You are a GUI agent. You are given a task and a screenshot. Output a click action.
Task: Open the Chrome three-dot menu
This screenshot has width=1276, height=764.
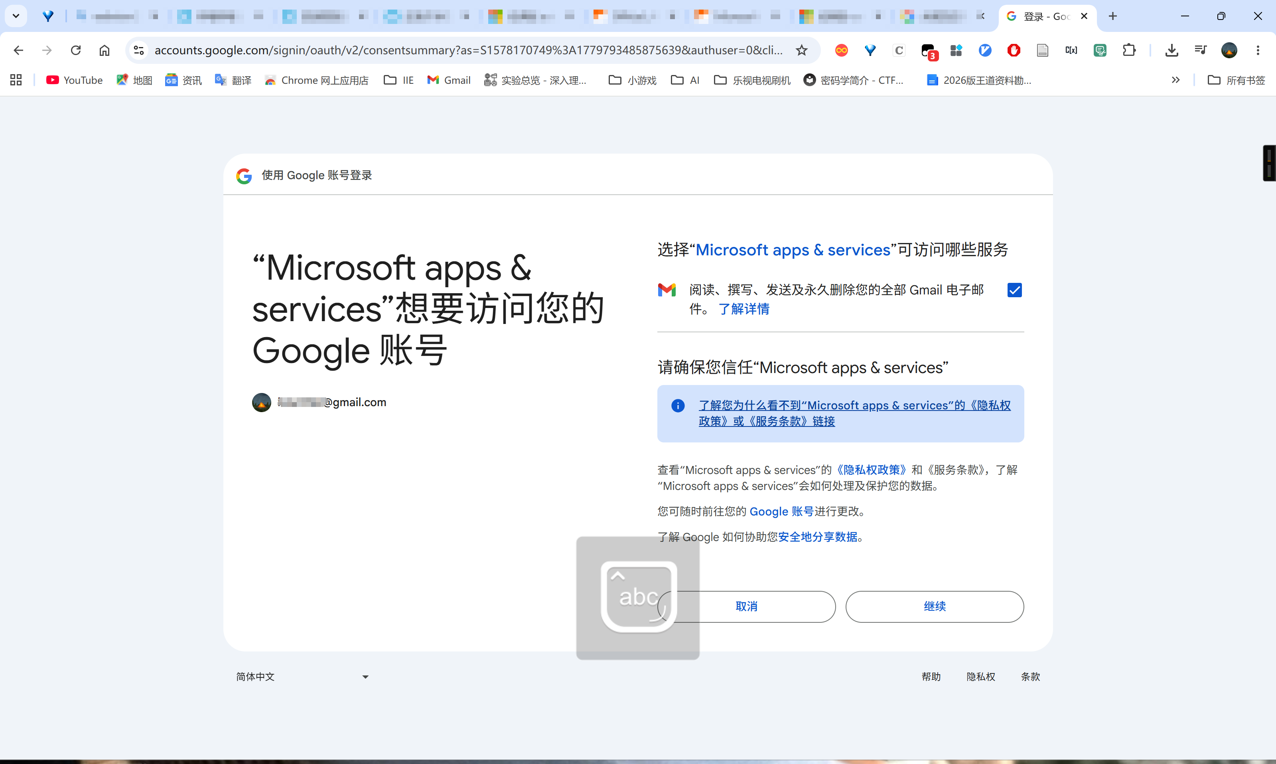(x=1258, y=50)
